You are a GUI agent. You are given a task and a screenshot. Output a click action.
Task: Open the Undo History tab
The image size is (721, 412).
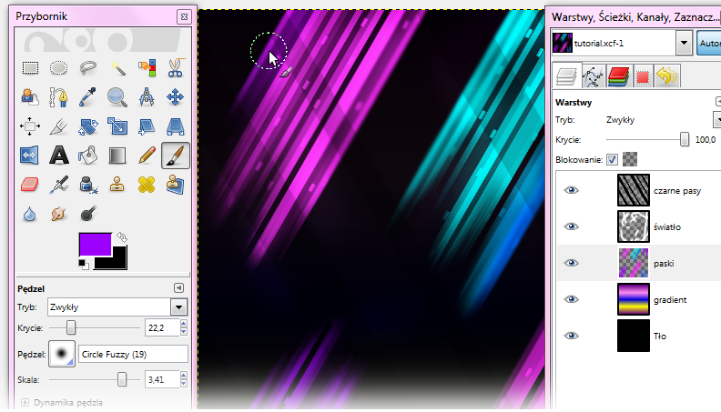click(x=667, y=77)
